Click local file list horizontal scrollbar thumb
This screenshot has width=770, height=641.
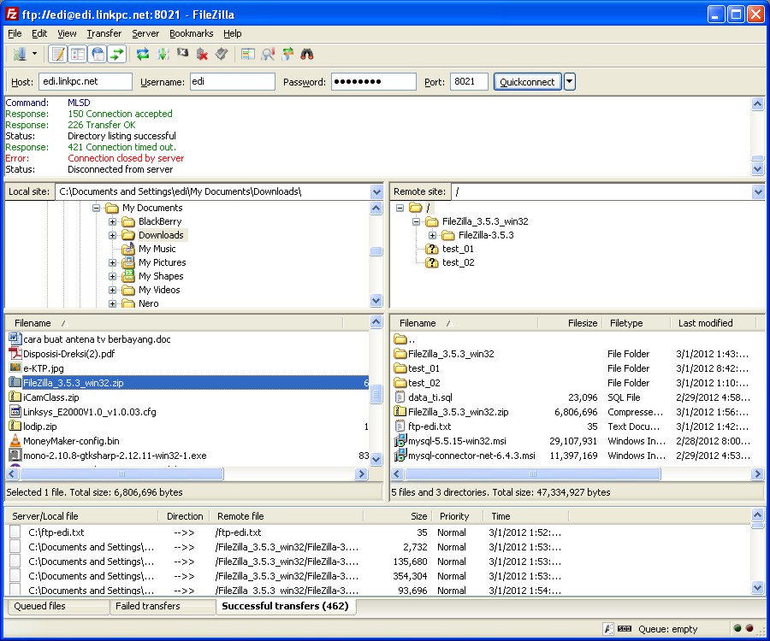121,473
